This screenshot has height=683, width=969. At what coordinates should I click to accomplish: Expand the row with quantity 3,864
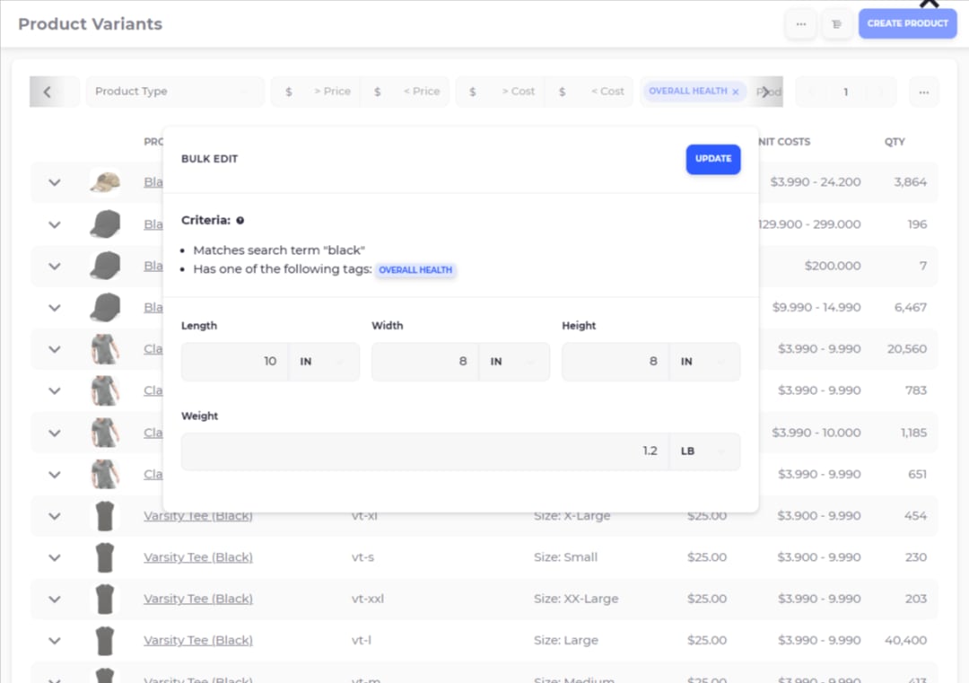(55, 183)
